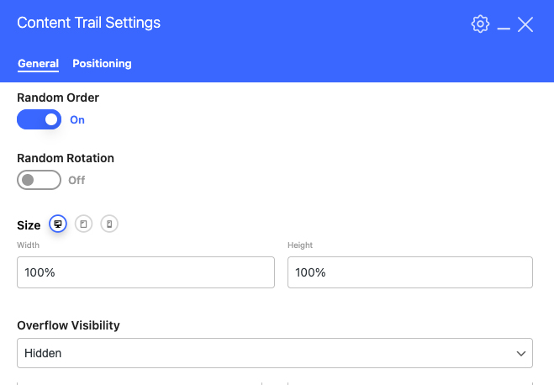Viewport: 554px width, 385px height.
Task: Click the Overflow Visibility chevron arrow
Action: pyautogui.click(x=520, y=354)
